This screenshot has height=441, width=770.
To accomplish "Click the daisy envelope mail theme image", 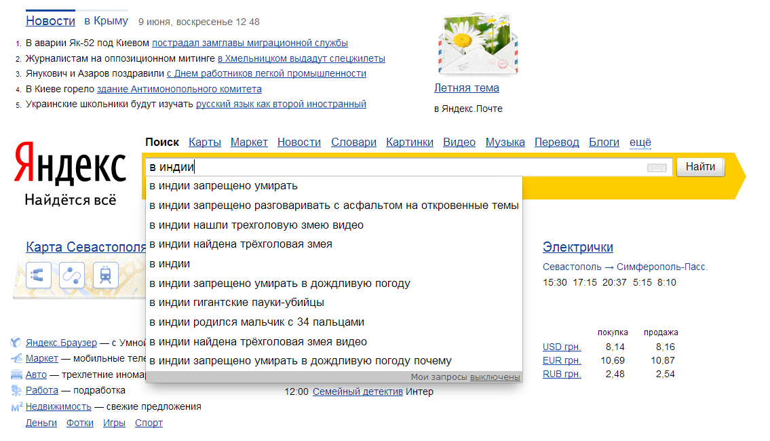I will pyautogui.click(x=478, y=44).
